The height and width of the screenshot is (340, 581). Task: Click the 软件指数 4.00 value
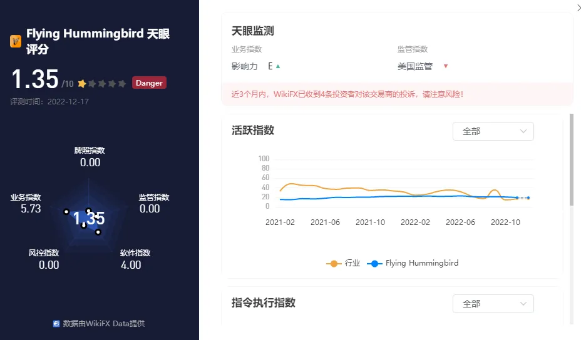[x=131, y=265]
